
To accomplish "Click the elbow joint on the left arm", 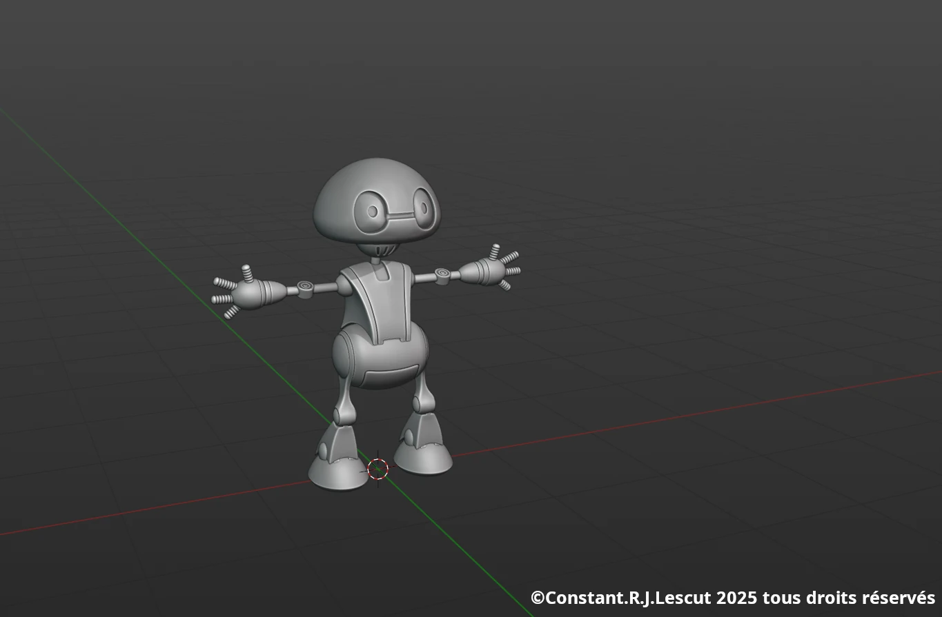I will [x=306, y=286].
